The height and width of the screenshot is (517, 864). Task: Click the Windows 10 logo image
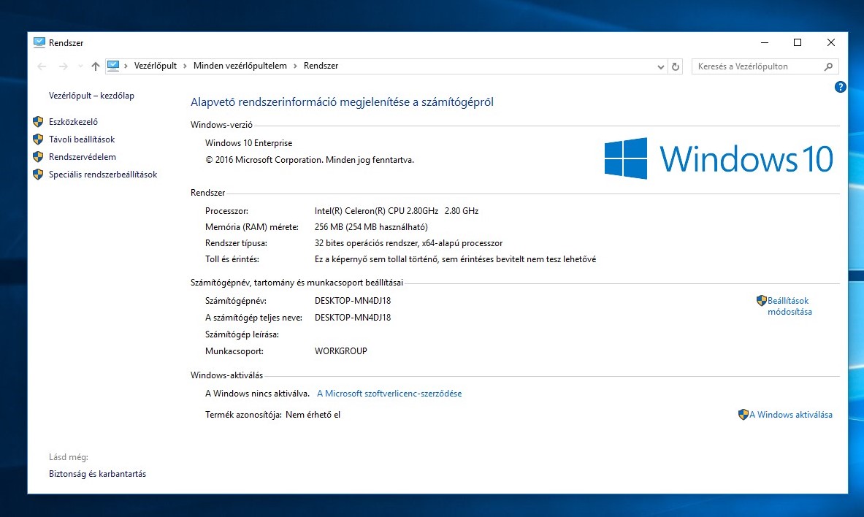[719, 158]
